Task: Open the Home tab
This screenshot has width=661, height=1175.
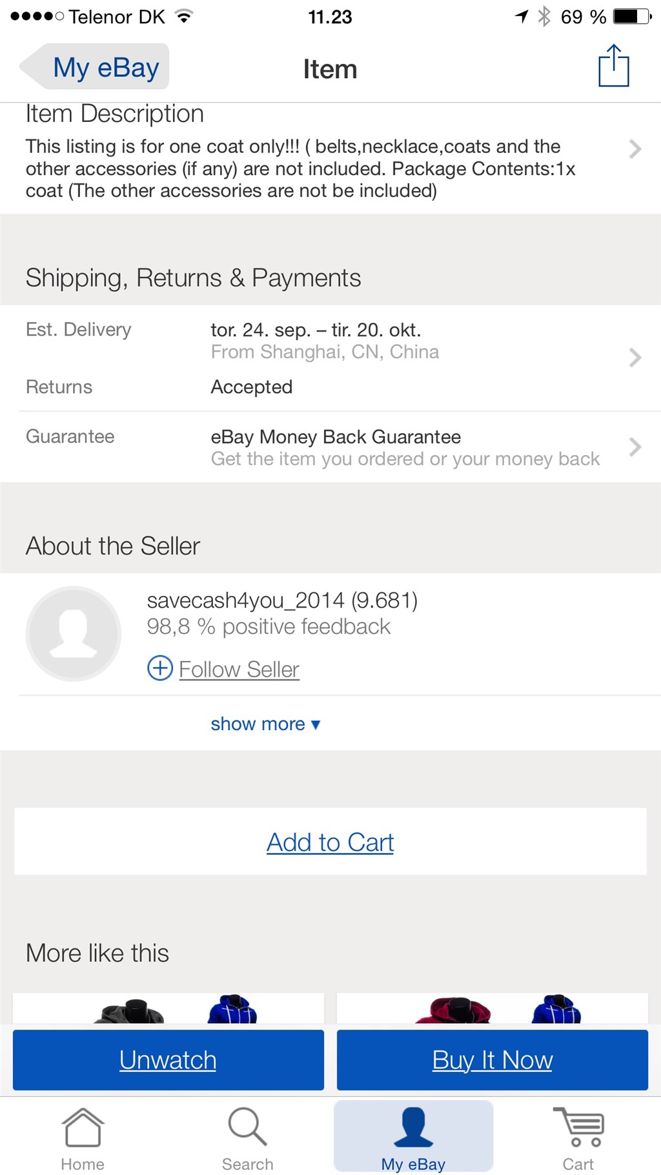Action: pyautogui.click(x=83, y=1139)
